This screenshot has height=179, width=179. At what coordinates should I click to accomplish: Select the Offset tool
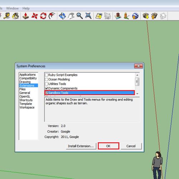[52, 16]
